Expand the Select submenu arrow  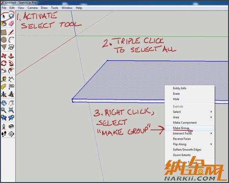[211, 112]
